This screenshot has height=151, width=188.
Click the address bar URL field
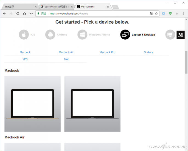pyautogui.click(x=97, y=13)
